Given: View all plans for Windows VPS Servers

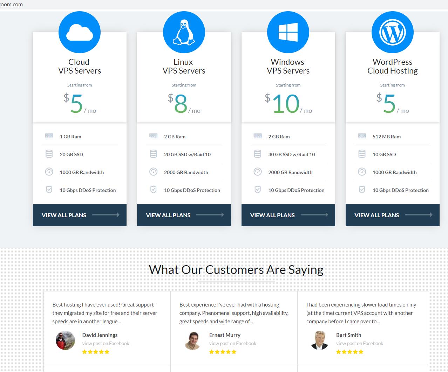Looking at the screenshot, I should 288,215.
